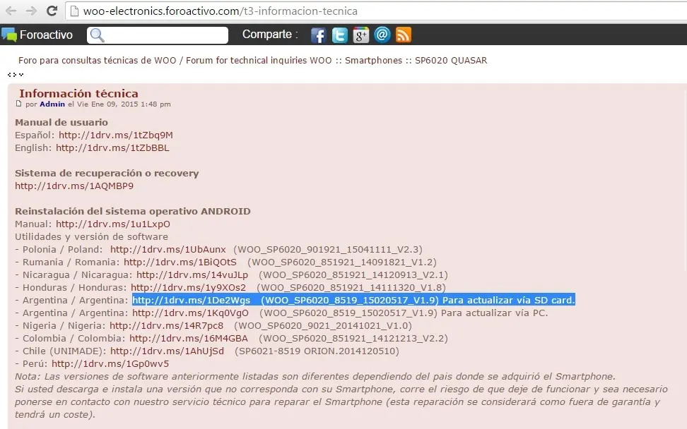
Task: Open Colombia firmware link 16M4GBA
Action: (189, 338)
